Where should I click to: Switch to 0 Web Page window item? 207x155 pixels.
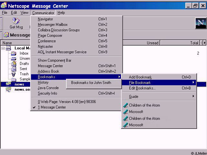tap(76, 102)
